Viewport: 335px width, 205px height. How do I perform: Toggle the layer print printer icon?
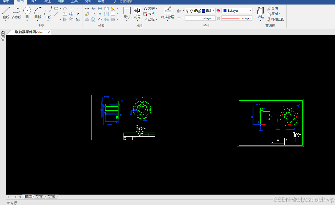point(199,11)
